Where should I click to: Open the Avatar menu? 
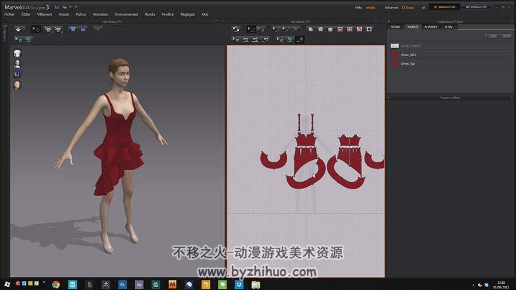(x=64, y=14)
